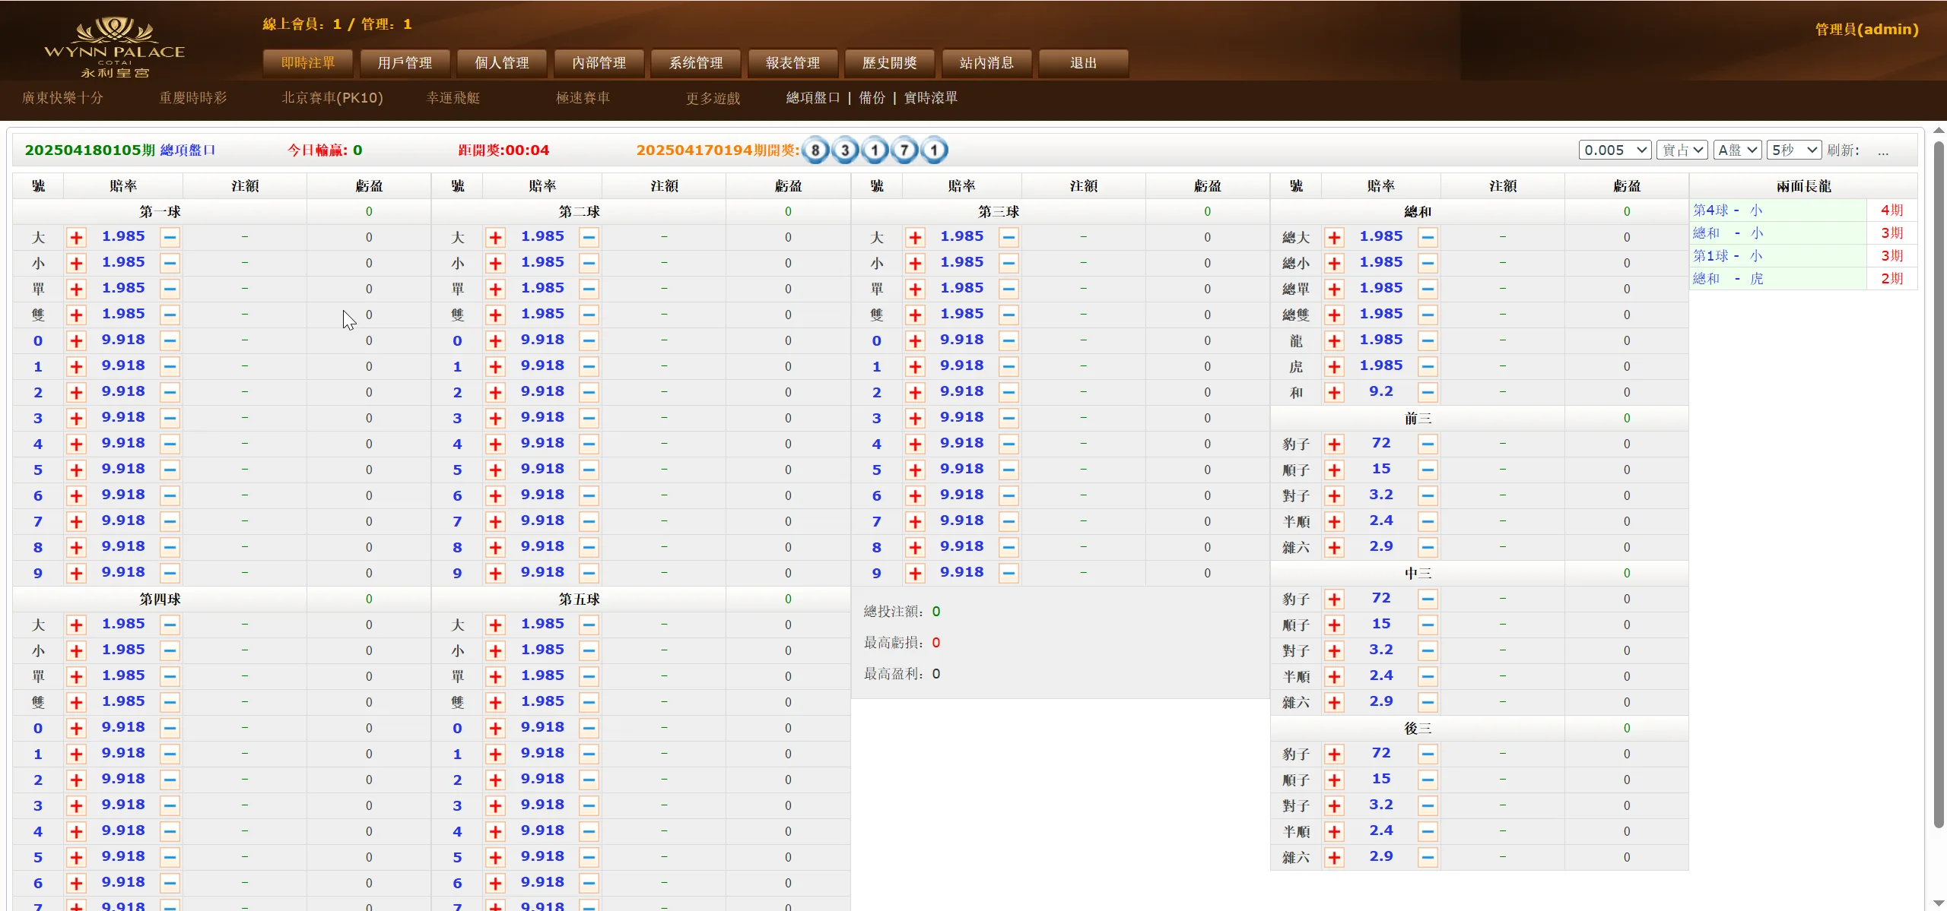Open the 用戶管理 menu
Image resolution: width=1947 pixels, height=911 pixels.
(x=405, y=63)
